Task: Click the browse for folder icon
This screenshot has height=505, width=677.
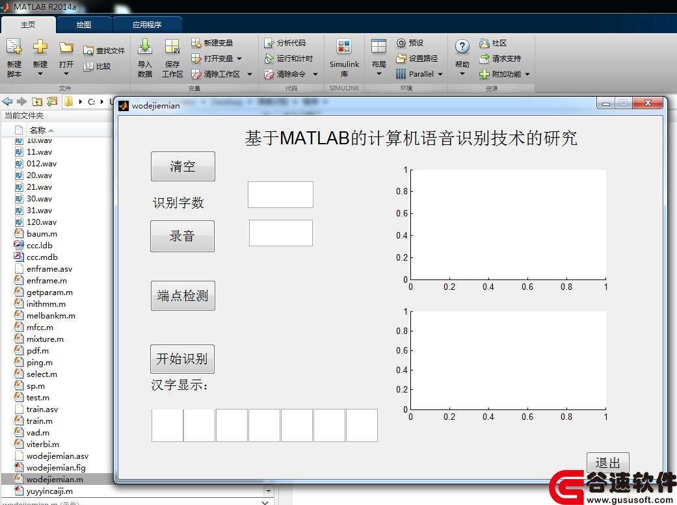Action: point(52,101)
